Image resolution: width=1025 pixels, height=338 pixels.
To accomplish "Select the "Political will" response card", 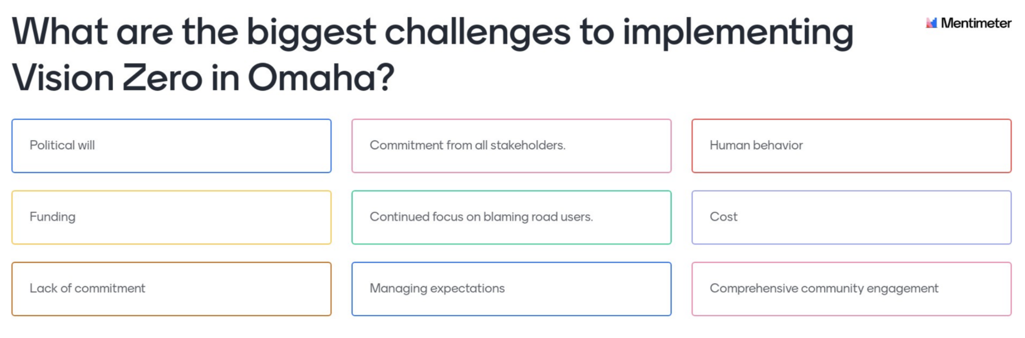I will [x=171, y=146].
